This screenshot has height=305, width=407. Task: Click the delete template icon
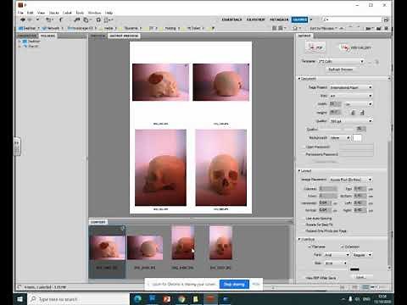coord(376,61)
